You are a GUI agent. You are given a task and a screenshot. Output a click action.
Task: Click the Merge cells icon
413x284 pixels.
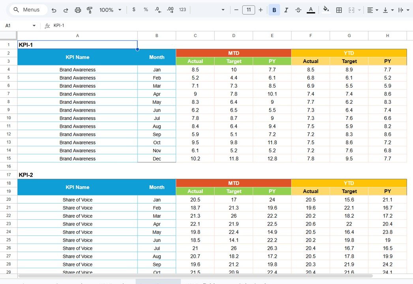tap(351, 10)
